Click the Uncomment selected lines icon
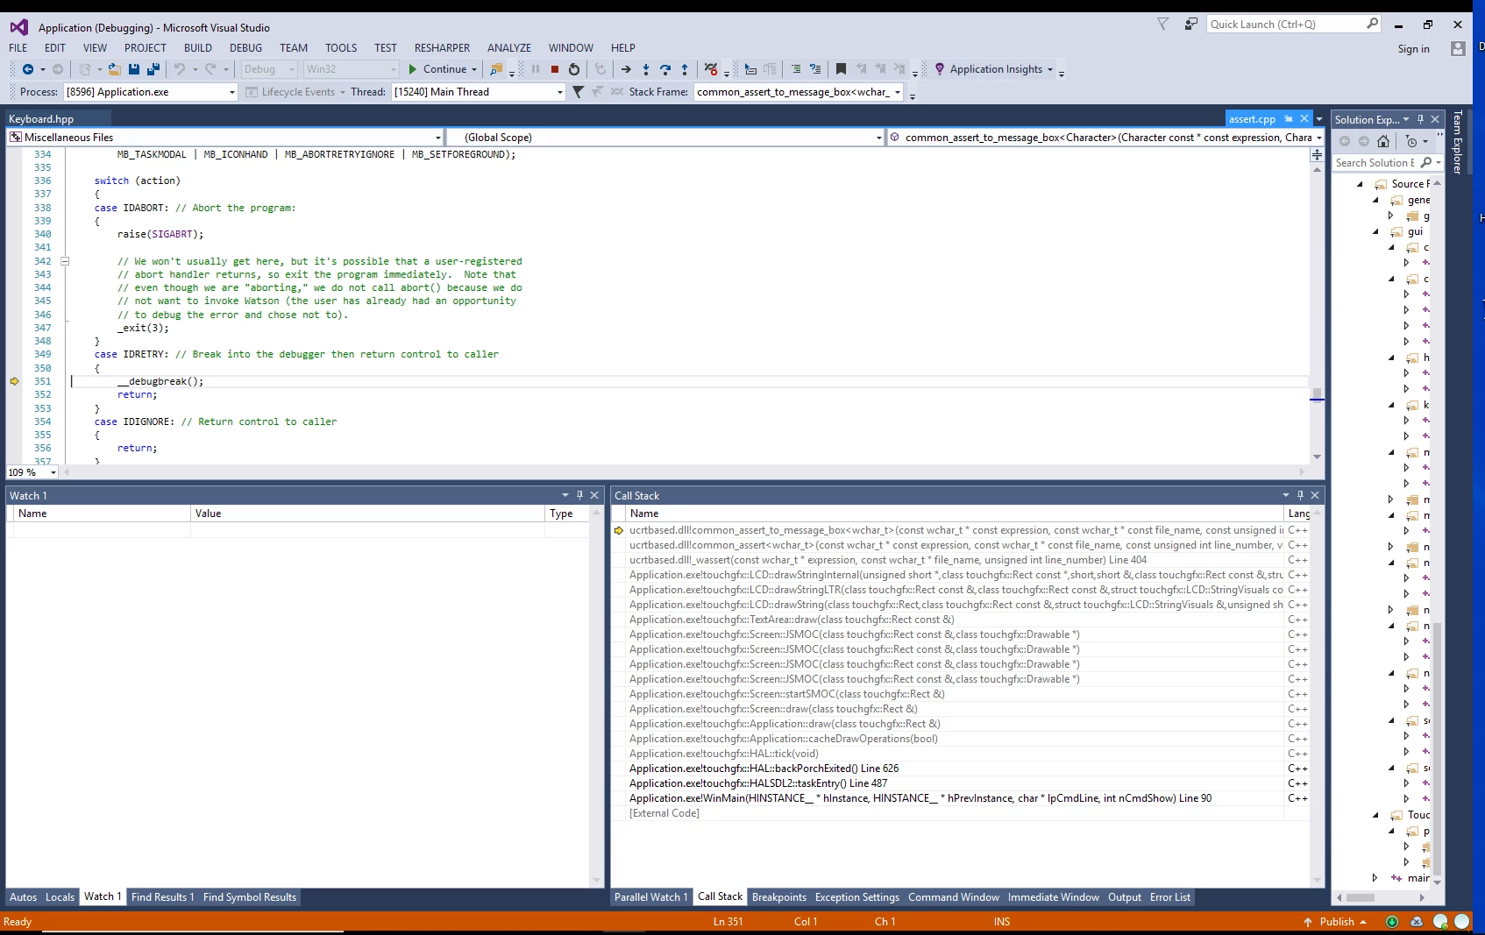 tap(815, 69)
